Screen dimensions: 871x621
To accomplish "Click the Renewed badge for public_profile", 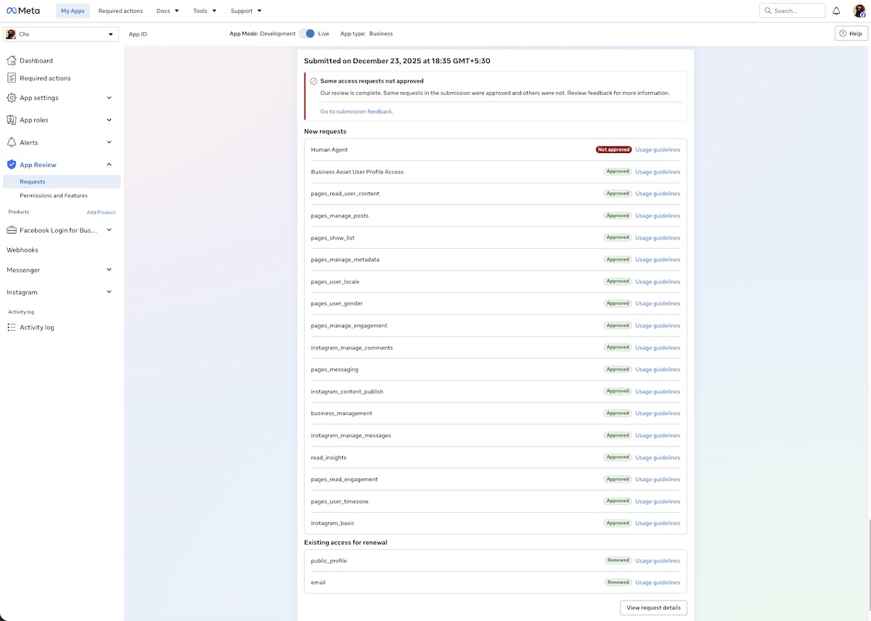I will click(618, 561).
